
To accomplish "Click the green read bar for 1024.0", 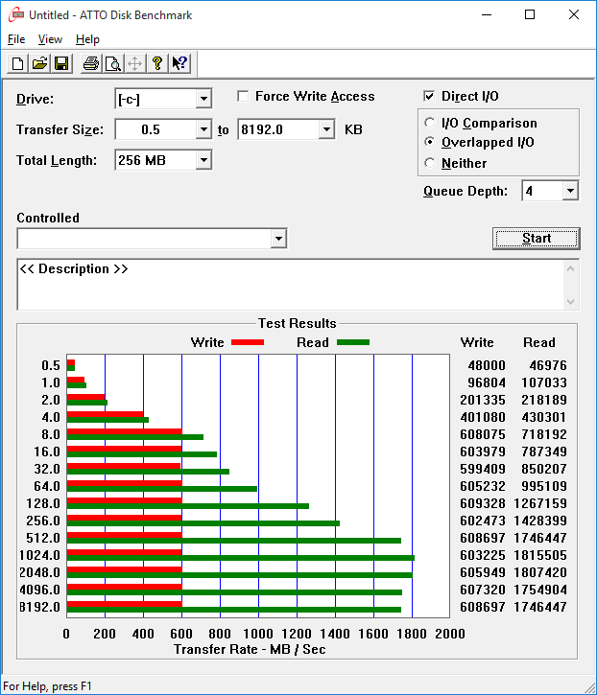I will (x=241, y=558).
